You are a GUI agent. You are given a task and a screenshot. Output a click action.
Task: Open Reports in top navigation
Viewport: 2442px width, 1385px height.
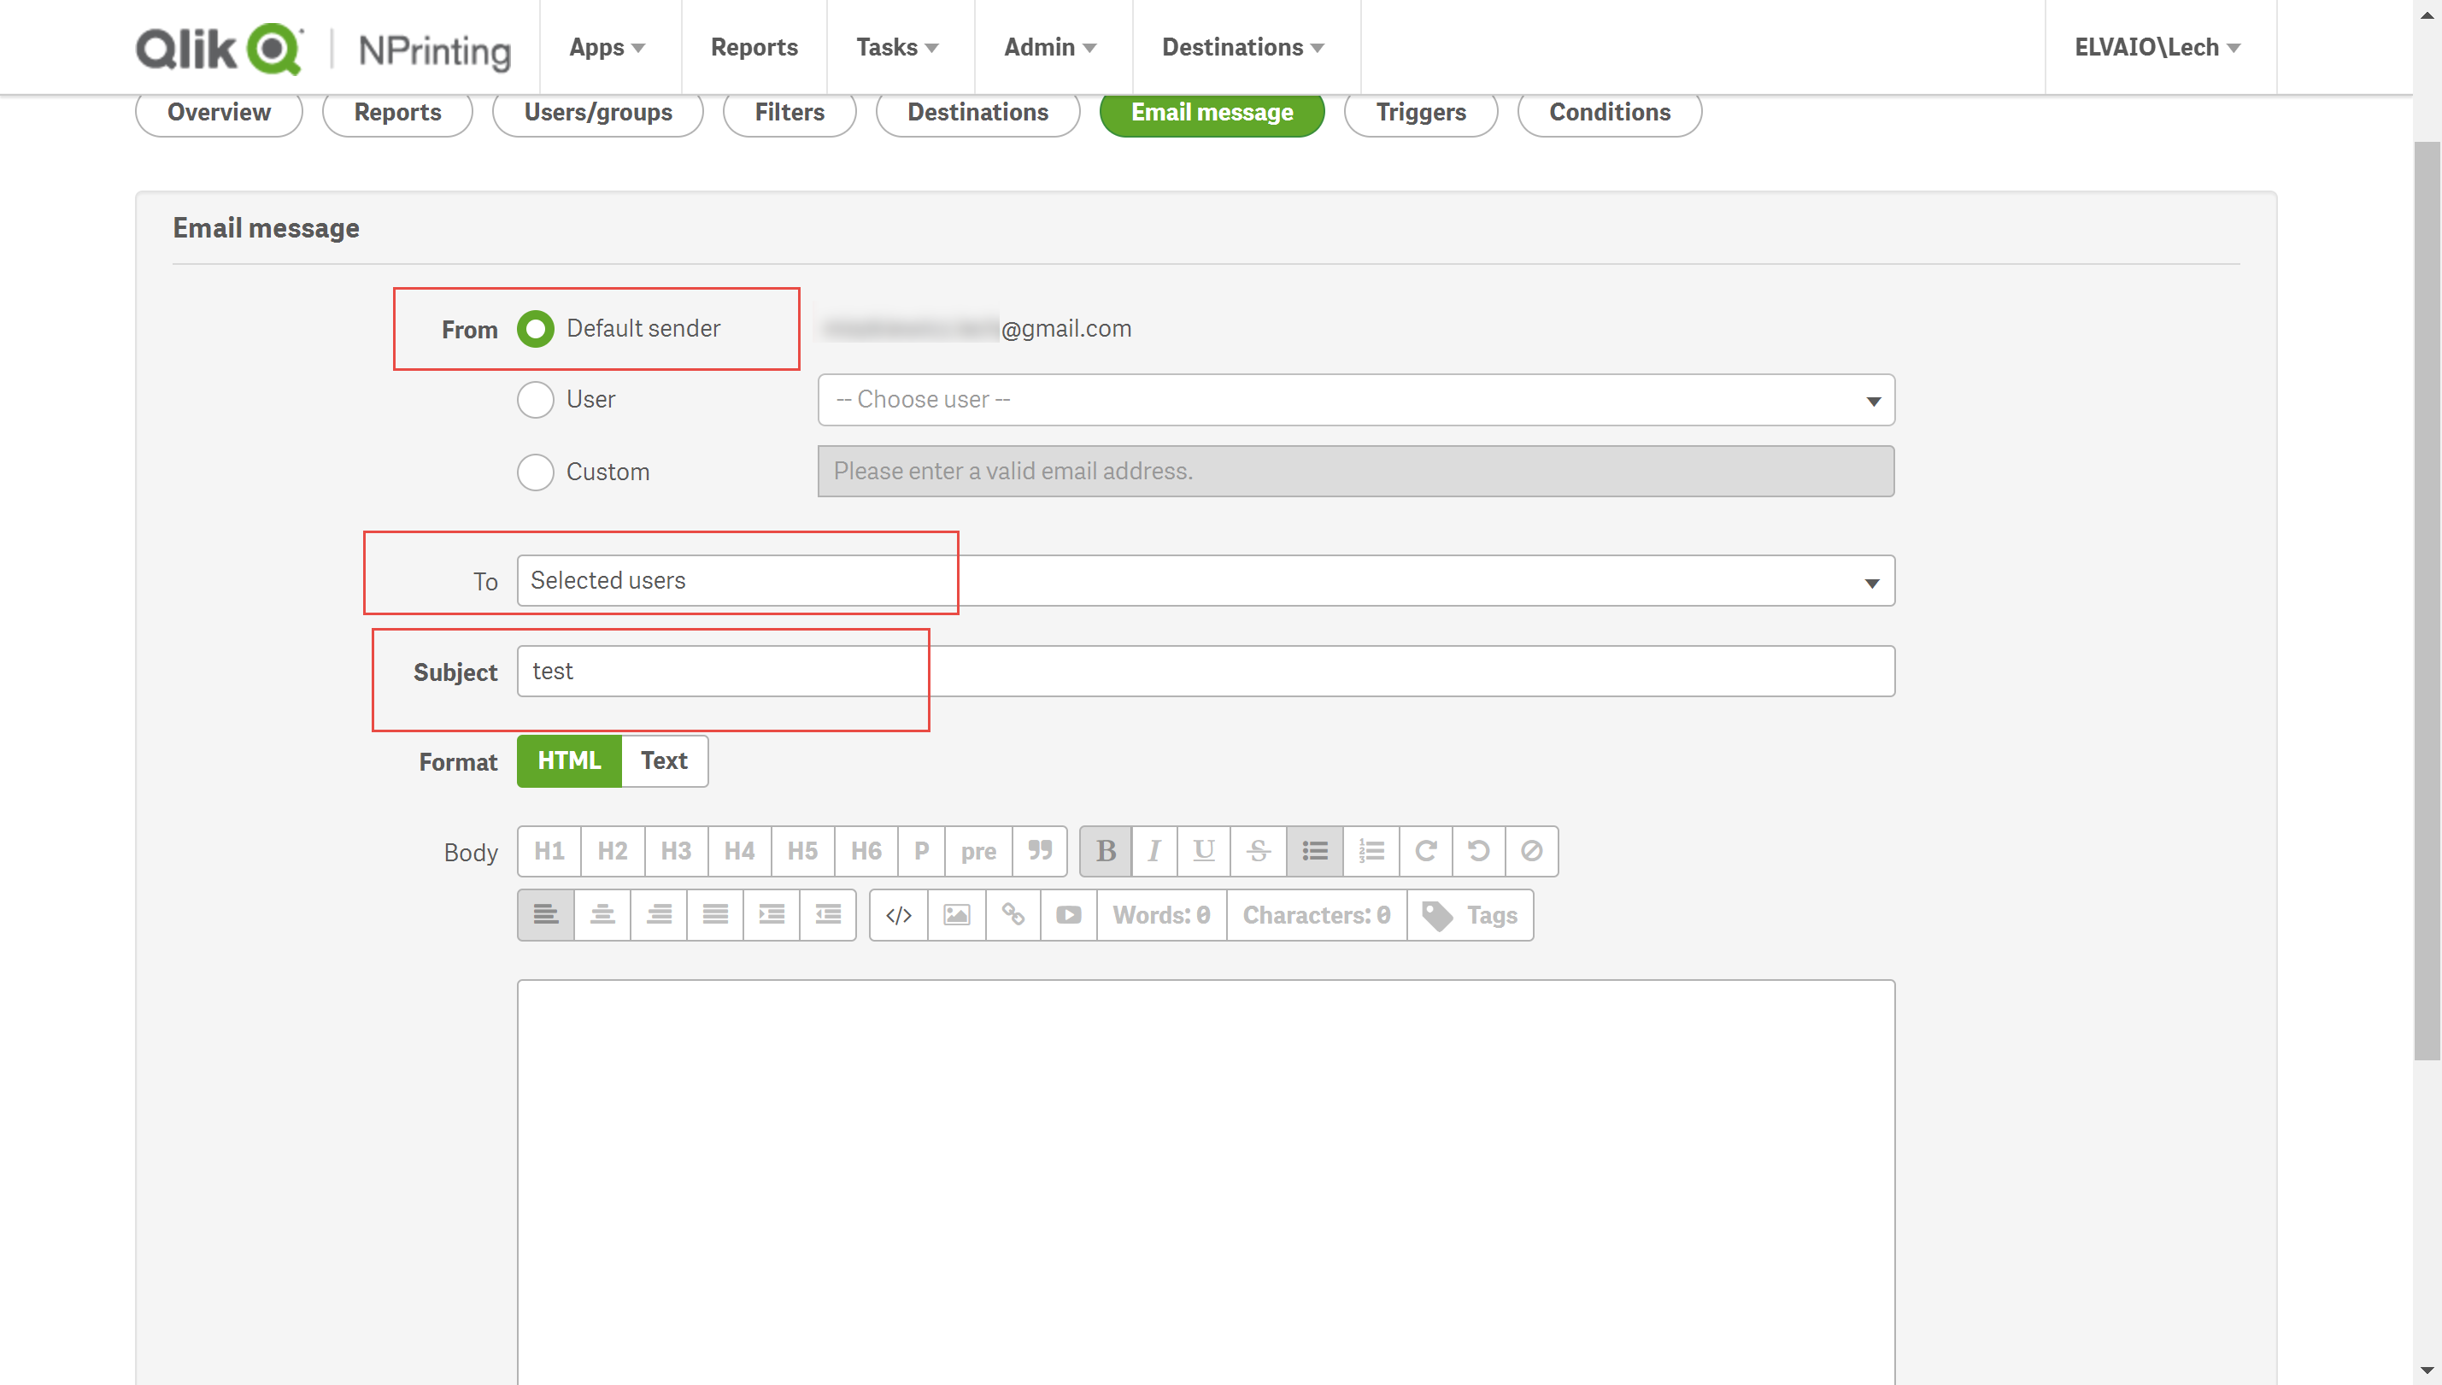tap(754, 48)
